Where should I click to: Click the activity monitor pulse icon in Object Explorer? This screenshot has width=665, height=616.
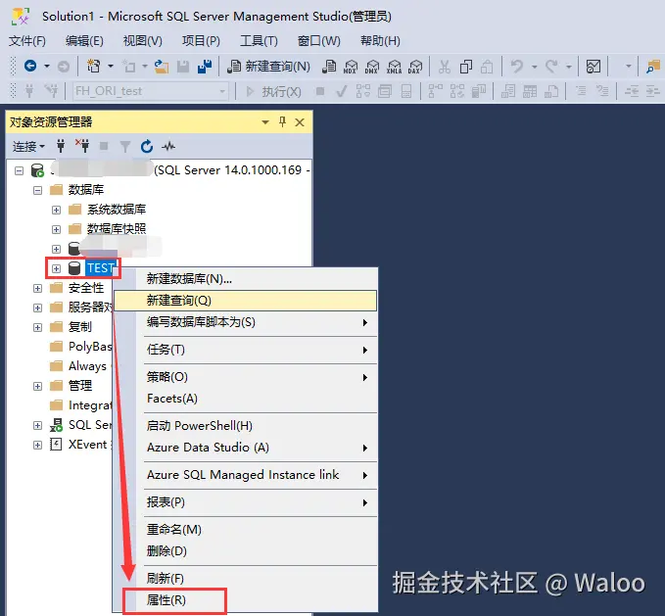[168, 147]
